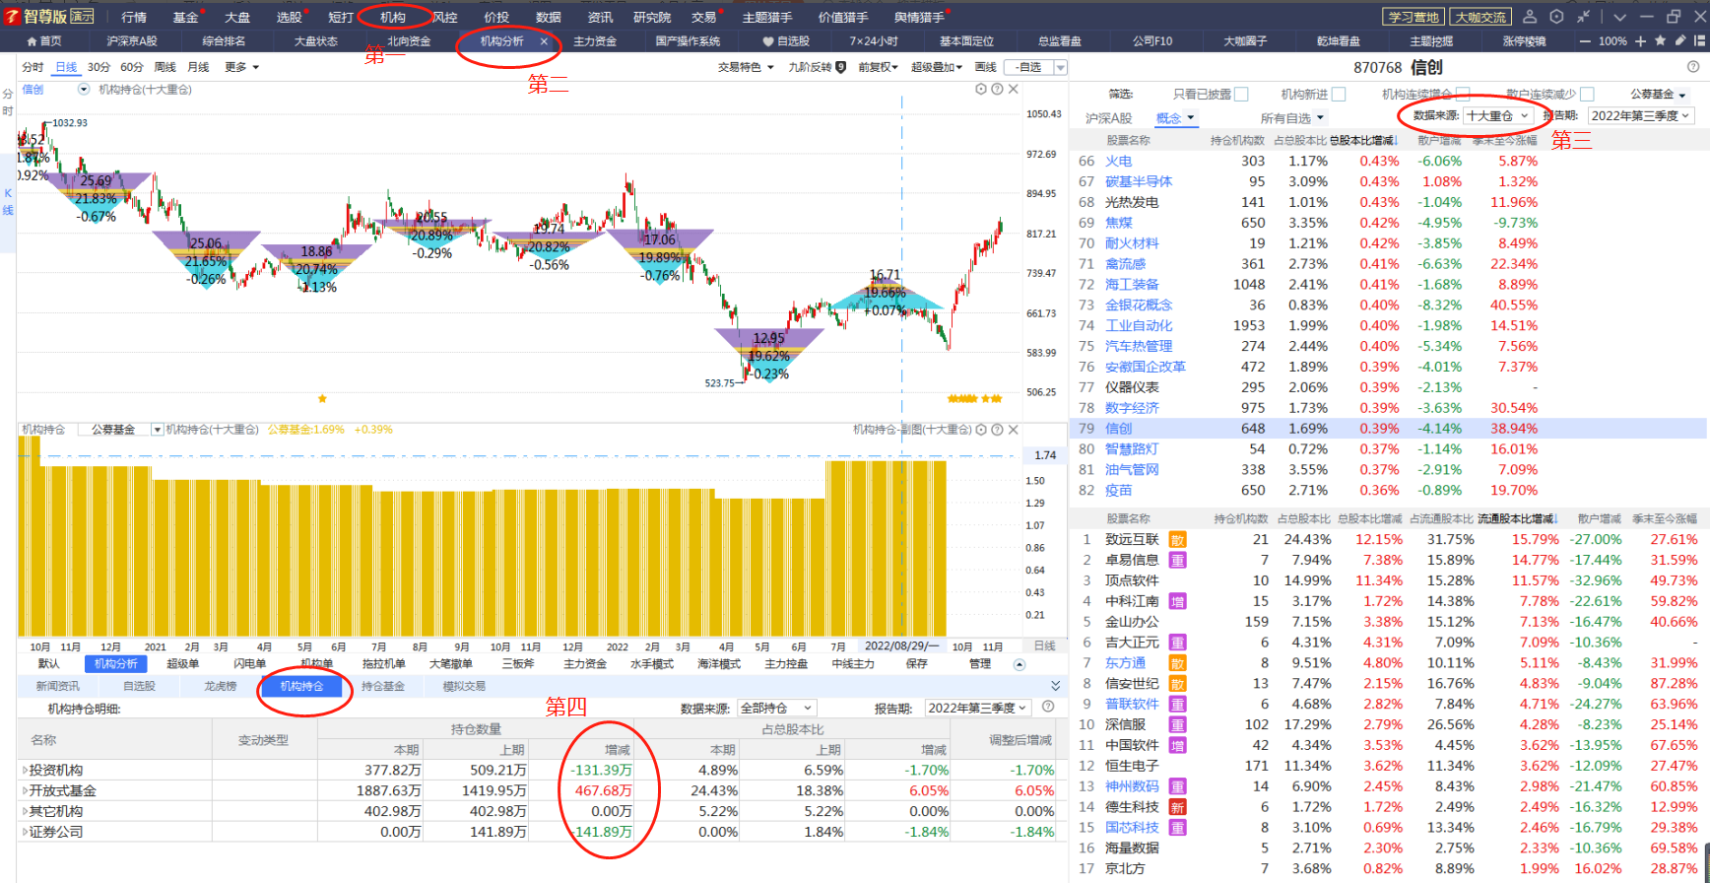The width and height of the screenshot is (1710, 883).
Task: Open top 报告期 2022年第三季度 dropdown
Action: click(x=1641, y=116)
